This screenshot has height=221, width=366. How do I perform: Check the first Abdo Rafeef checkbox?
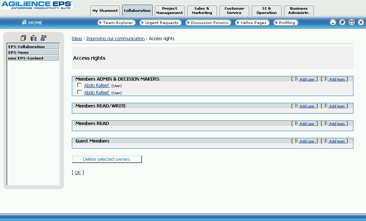[79, 85]
